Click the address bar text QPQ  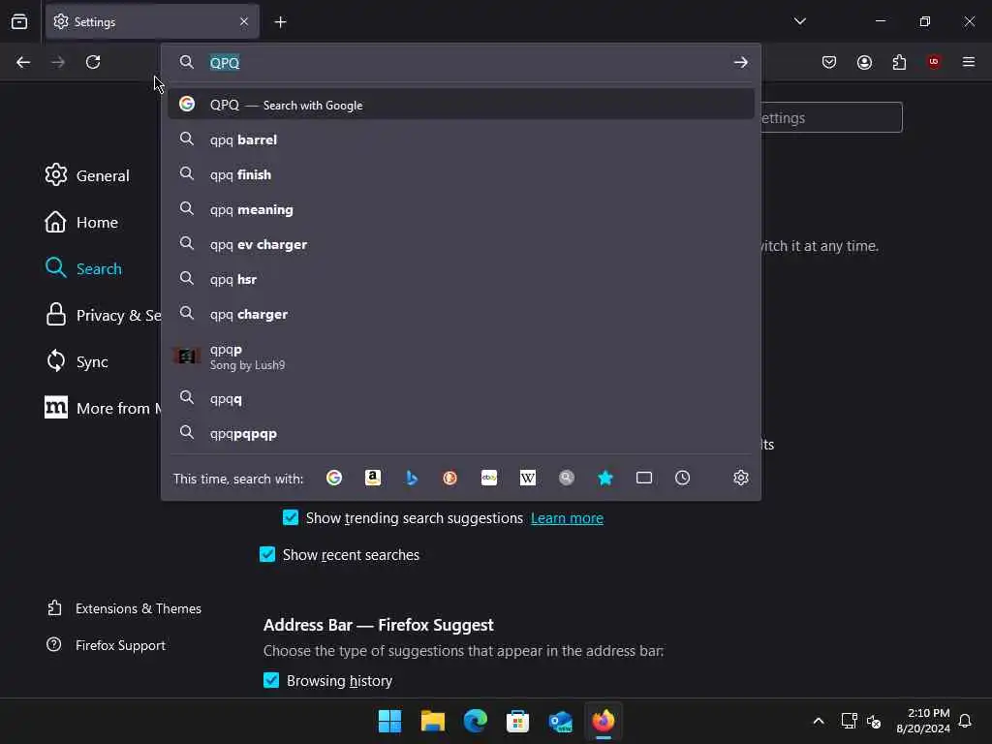pyautogui.click(x=225, y=63)
